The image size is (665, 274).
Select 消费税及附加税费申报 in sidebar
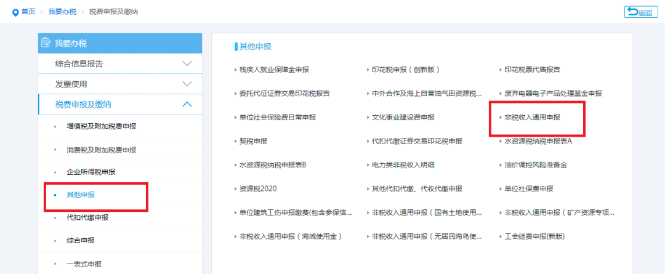(102, 150)
